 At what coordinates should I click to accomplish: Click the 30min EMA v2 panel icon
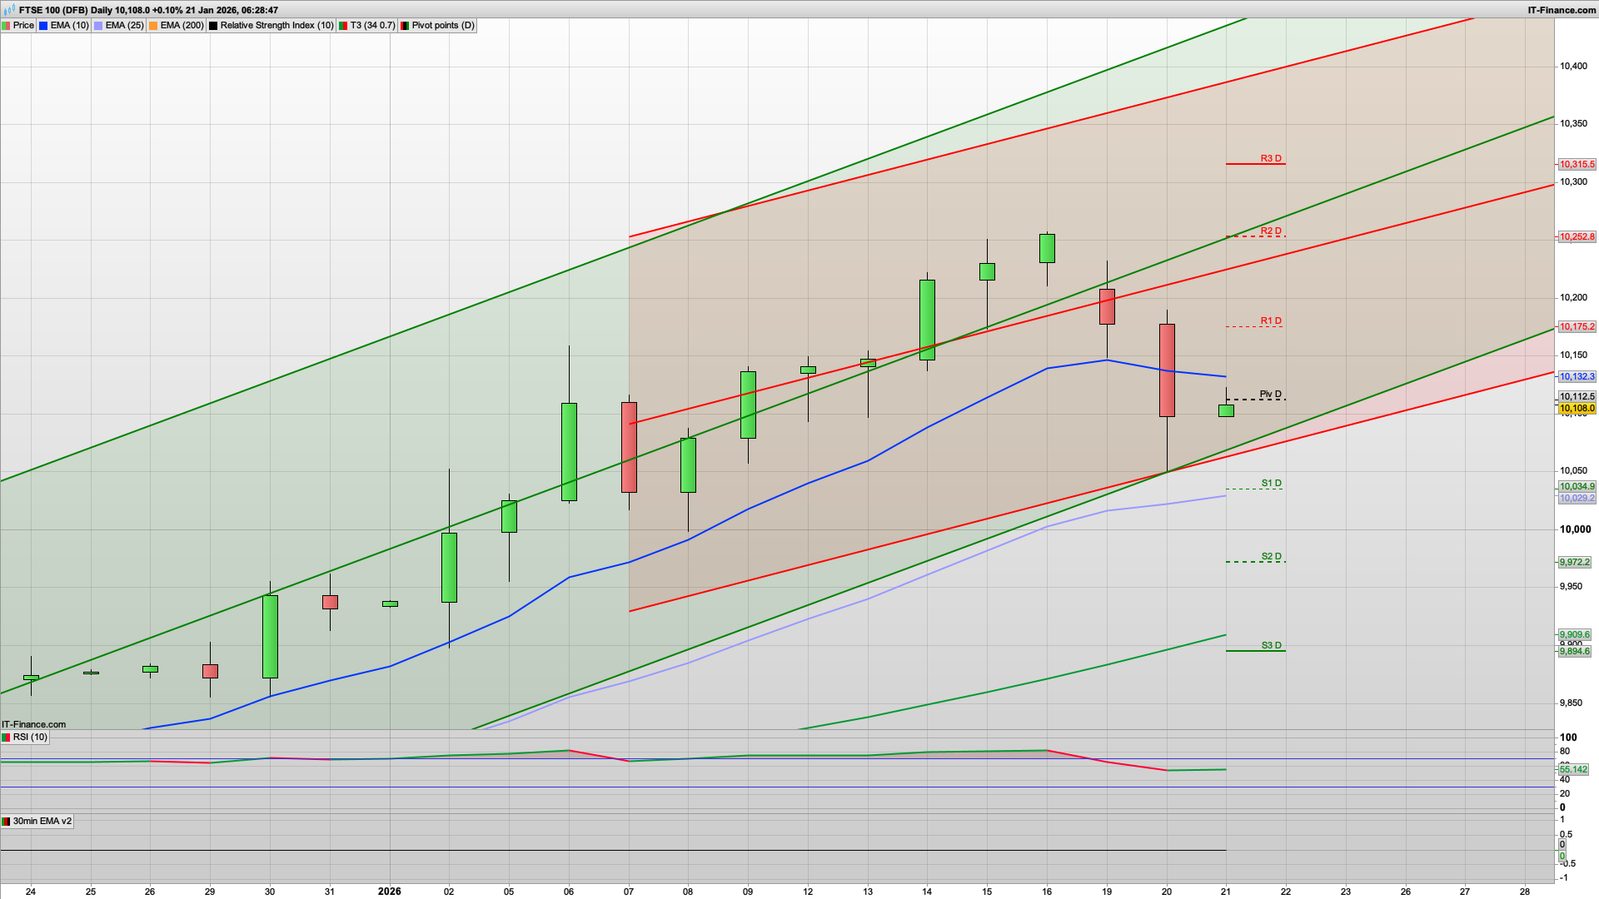[x=7, y=821]
